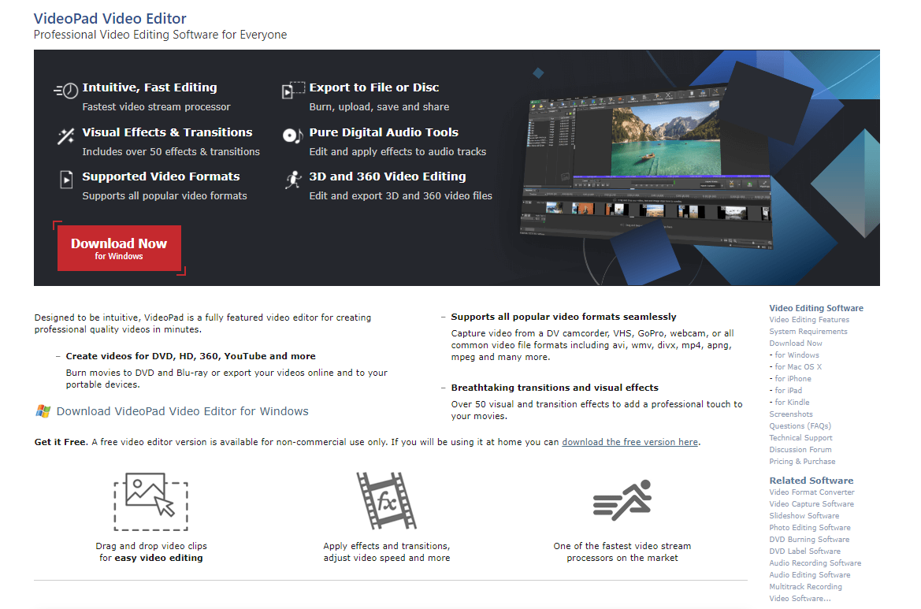Click the Intuitive, Fast Editing clock icon
This screenshot has height=609, width=921.
(66, 91)
